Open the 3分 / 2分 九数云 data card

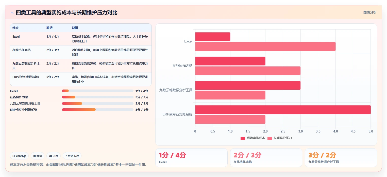click(x=341, y=158)
